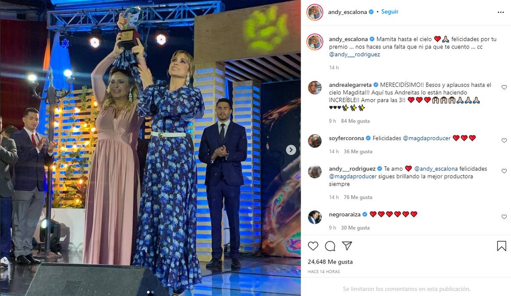View the 24,648 Me gusta likes list
The width and height of the screenshot is (511, 296).
pyautogui.click(x=330, y=262)
